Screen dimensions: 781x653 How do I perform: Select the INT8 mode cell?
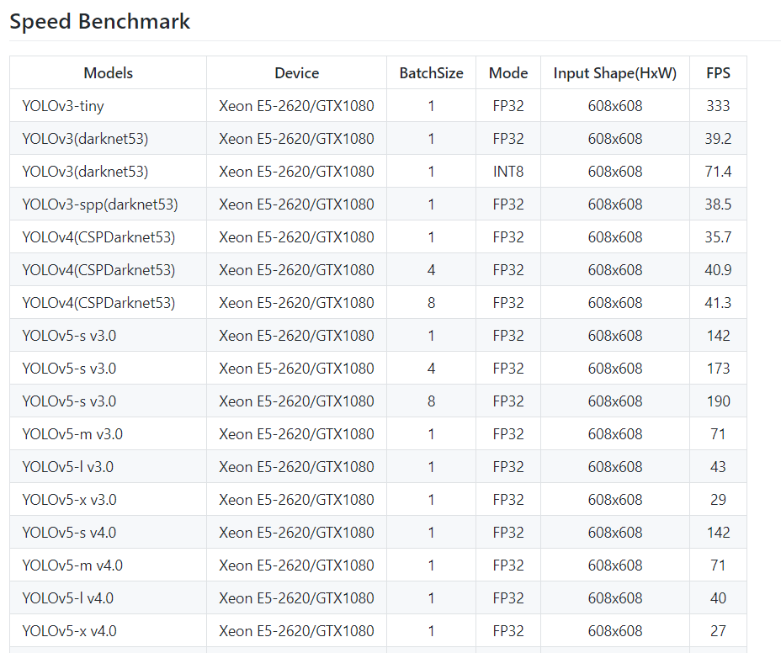(508, 172)
